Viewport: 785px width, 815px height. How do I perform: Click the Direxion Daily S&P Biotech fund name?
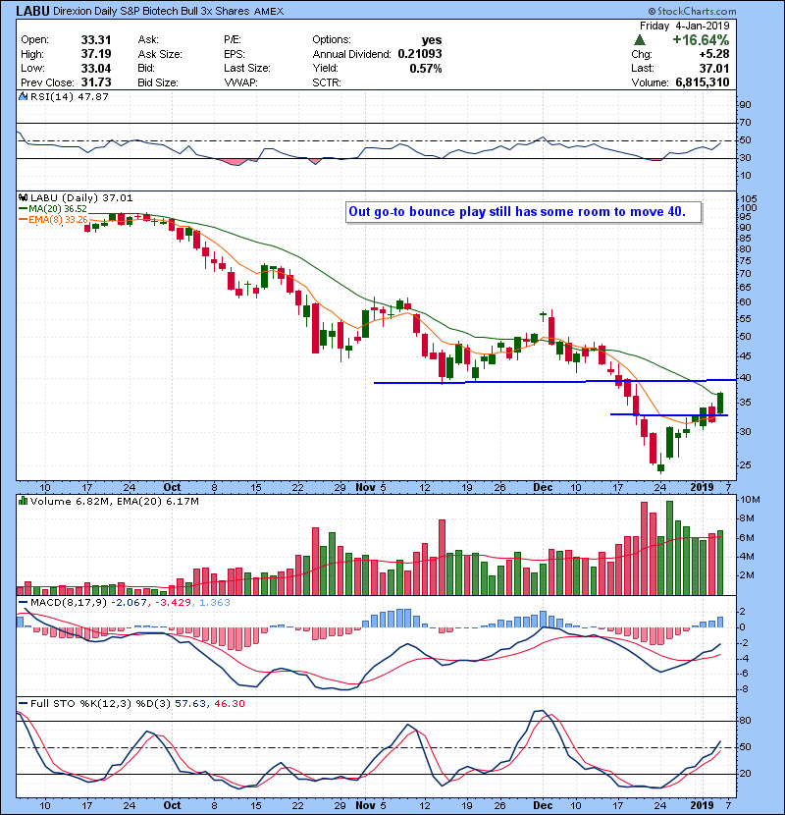pyautogui.click(x=151, y=12)
